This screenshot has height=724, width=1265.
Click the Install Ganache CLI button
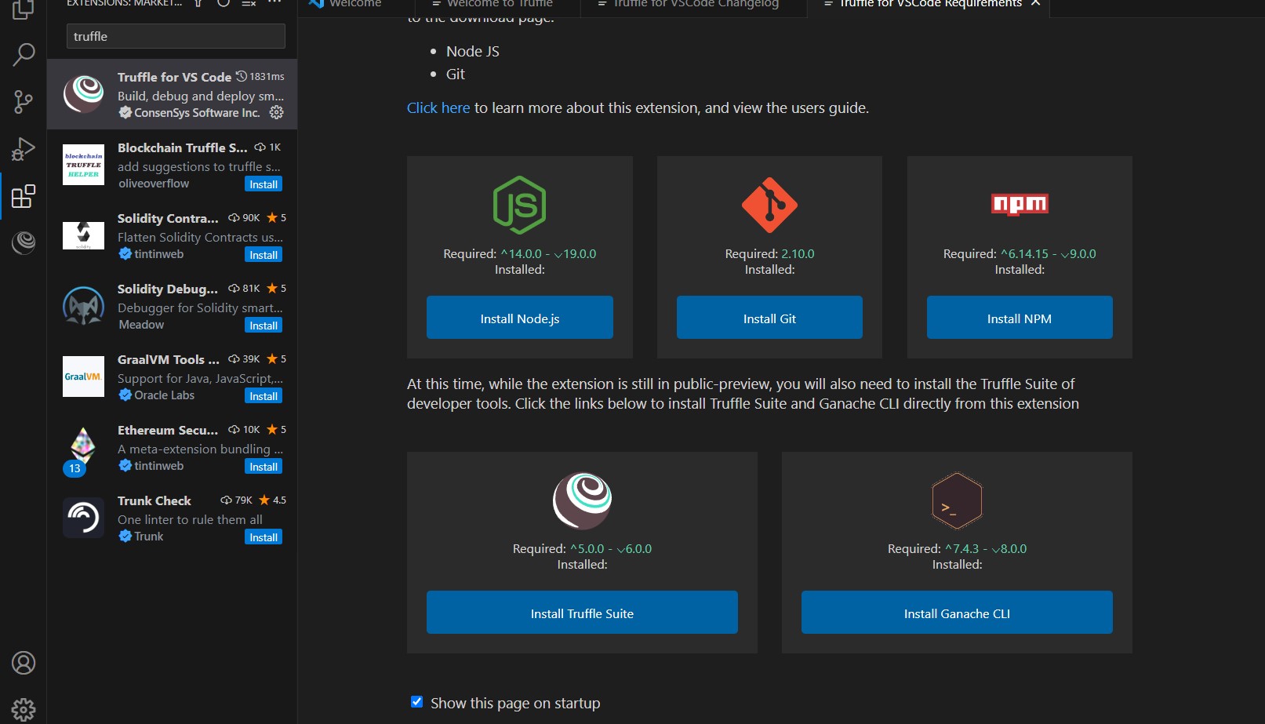click(957, 613)
